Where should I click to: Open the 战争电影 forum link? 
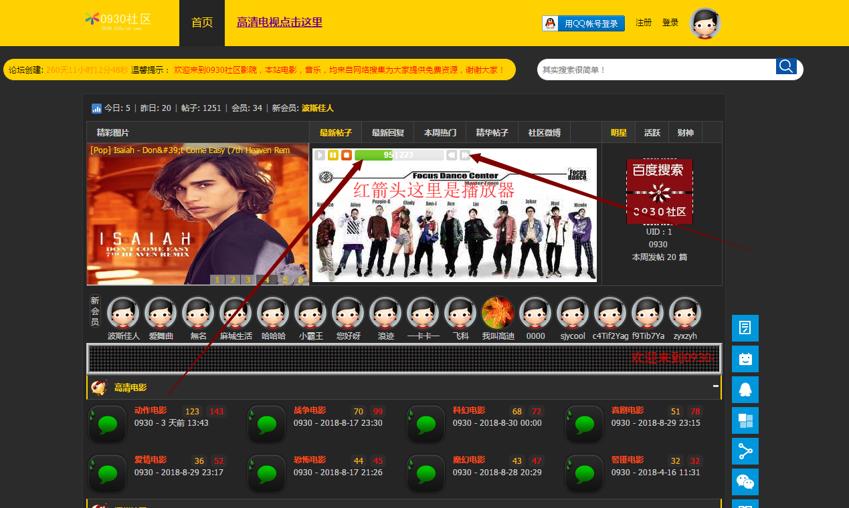[310, 410]
